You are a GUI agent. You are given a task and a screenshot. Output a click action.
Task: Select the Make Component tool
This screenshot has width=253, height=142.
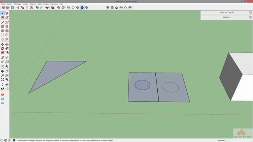[x=7, y=13]
